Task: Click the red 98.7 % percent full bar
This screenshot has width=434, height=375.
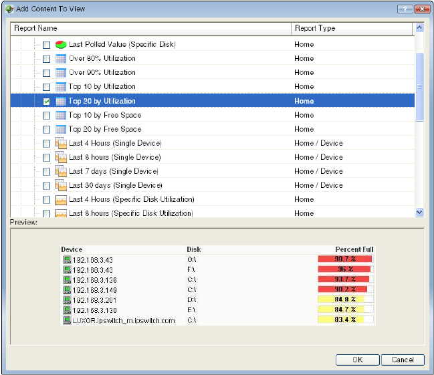Action: click(x=344, y=259)
